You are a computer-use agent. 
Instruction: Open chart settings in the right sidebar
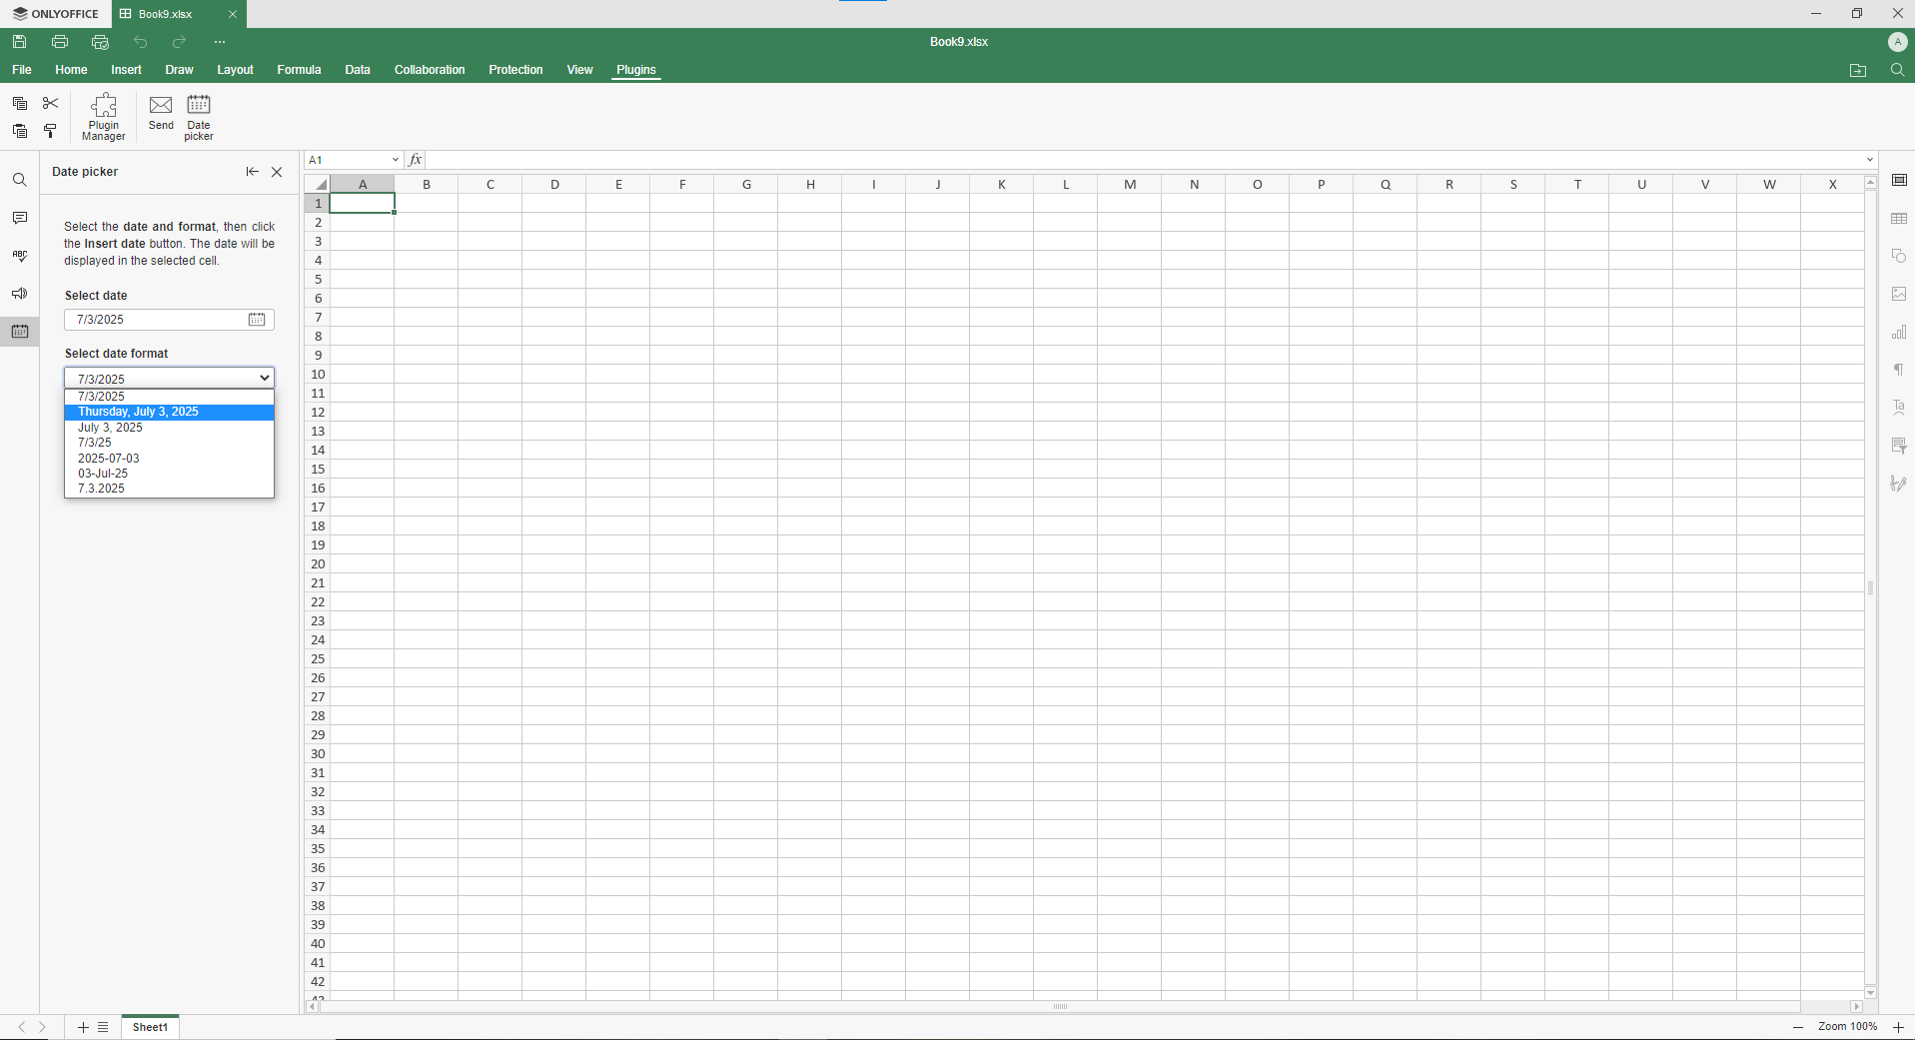(1900, 331)
